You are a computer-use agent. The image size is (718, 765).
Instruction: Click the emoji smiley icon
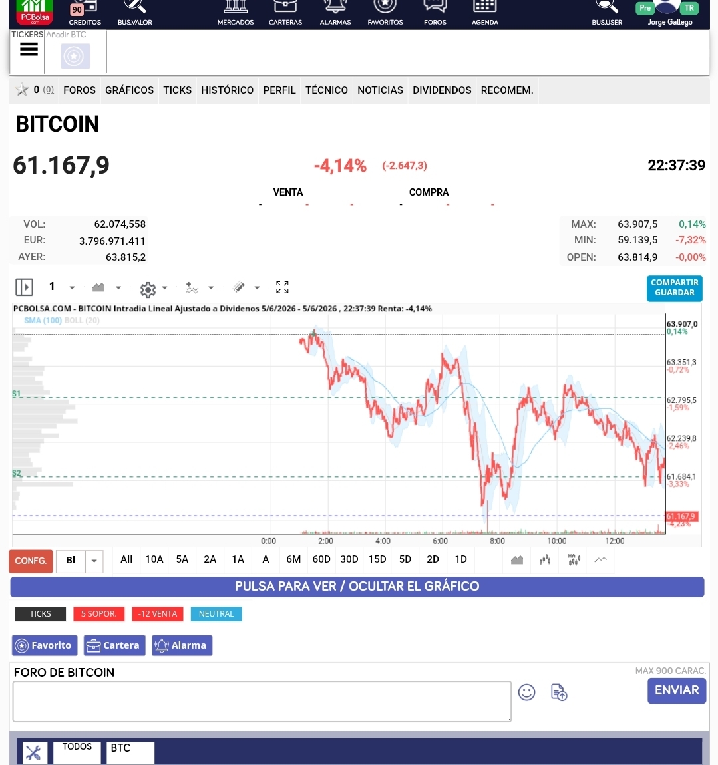click(526, 692)
